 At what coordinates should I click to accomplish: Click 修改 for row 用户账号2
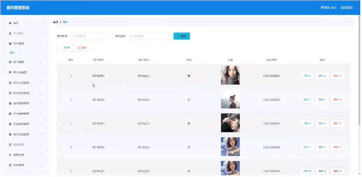(322, 100)
